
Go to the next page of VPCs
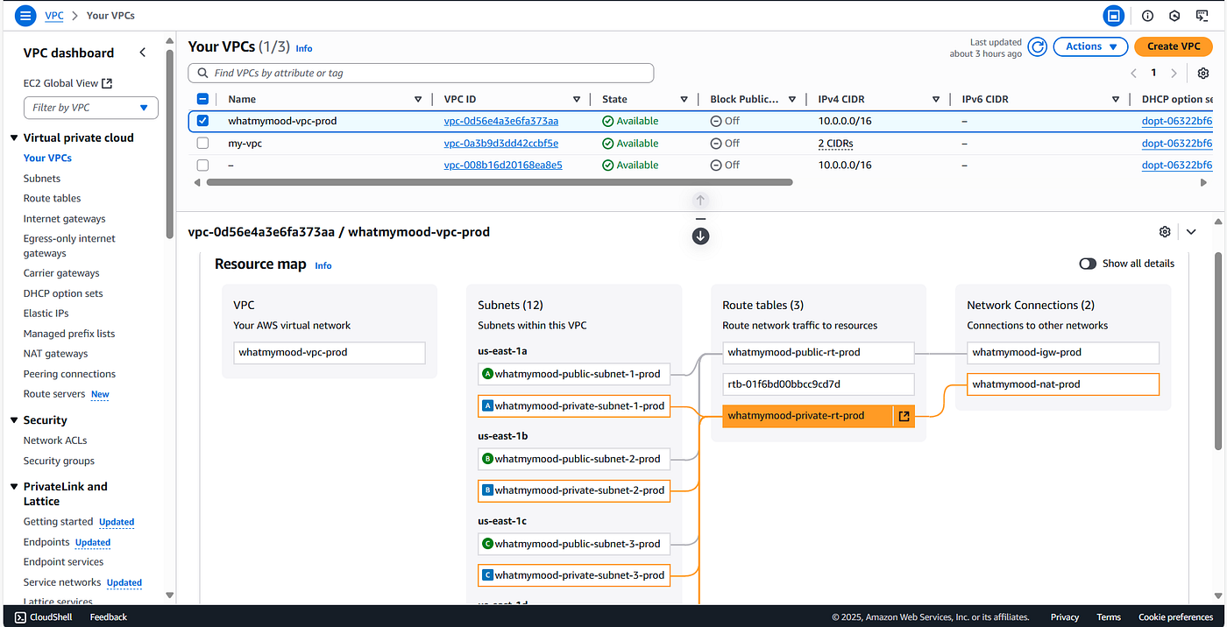pyautogui.click(x=1174, y=73)
